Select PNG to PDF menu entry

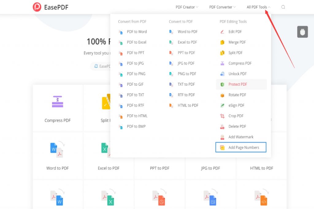click(187, 74)
